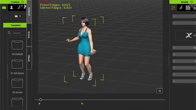Image resolution: width=196 pixels, height=110 pixels.
Task: Click the Edit button with X logo
Action: click(x=186, y=35)
